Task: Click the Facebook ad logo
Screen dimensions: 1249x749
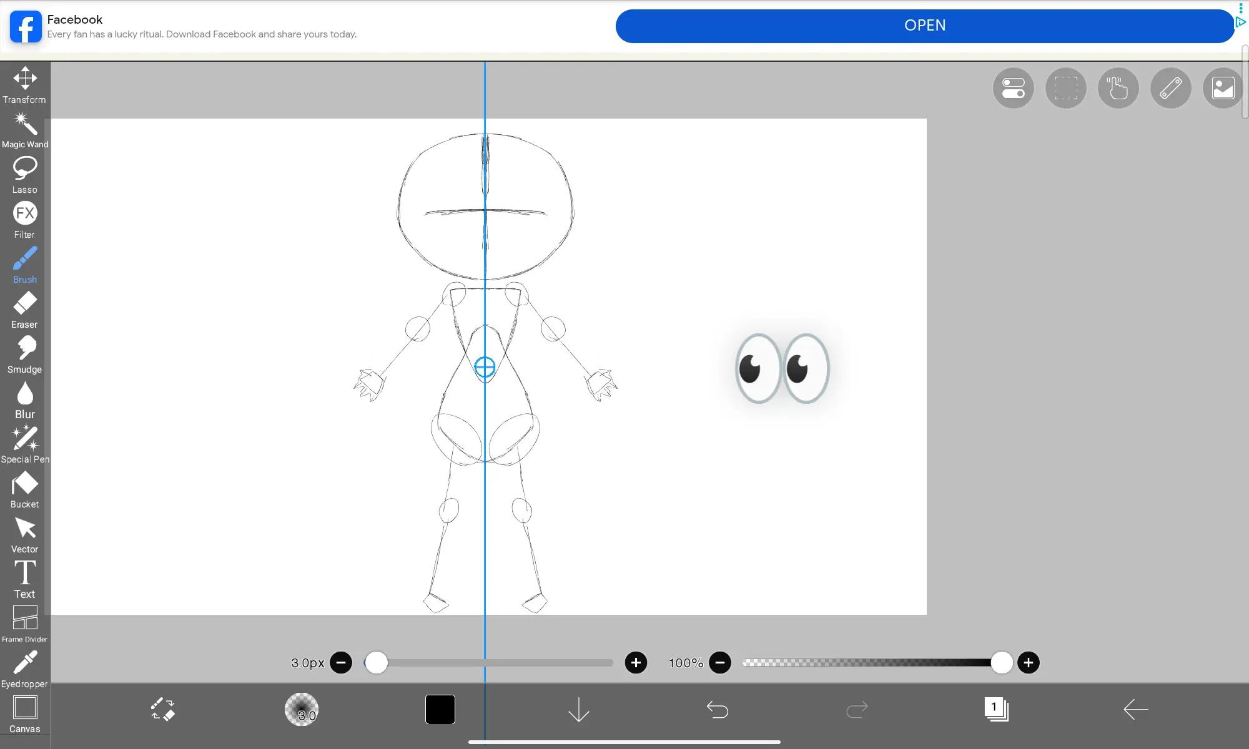Action: click(26, 26)
